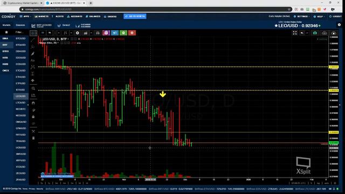This screenshot has height=194, width=345.
Task: Click the trash icon to remove drawings
Action: pos(33,138)
